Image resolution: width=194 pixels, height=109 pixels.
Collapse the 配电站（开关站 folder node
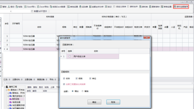(x=7, y=90)
